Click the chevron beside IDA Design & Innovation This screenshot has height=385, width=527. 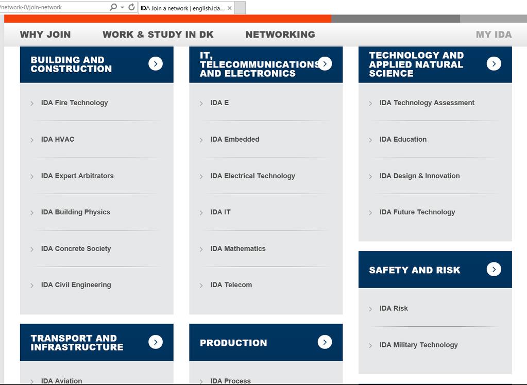[x=370, y=177]
